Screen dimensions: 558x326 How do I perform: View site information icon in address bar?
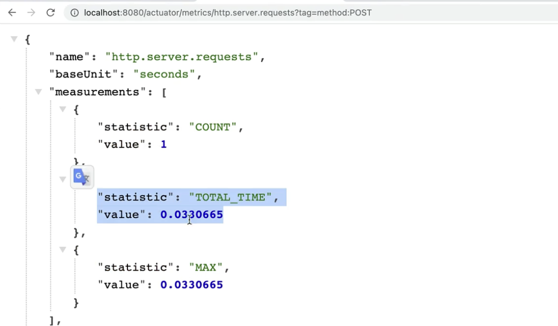click(74, 13)
